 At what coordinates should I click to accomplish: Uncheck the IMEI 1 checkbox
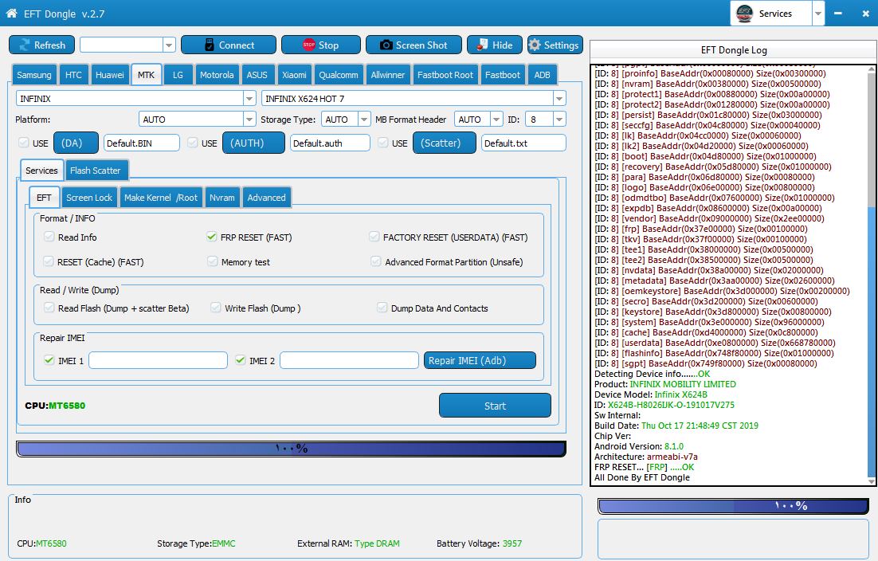click(x=49, y=360)
